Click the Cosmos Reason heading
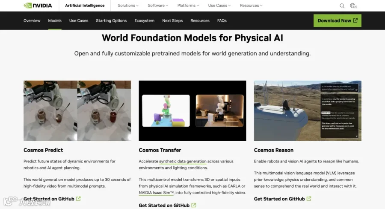385x209 pixels. pyautogui.click(x=274, y=150)
